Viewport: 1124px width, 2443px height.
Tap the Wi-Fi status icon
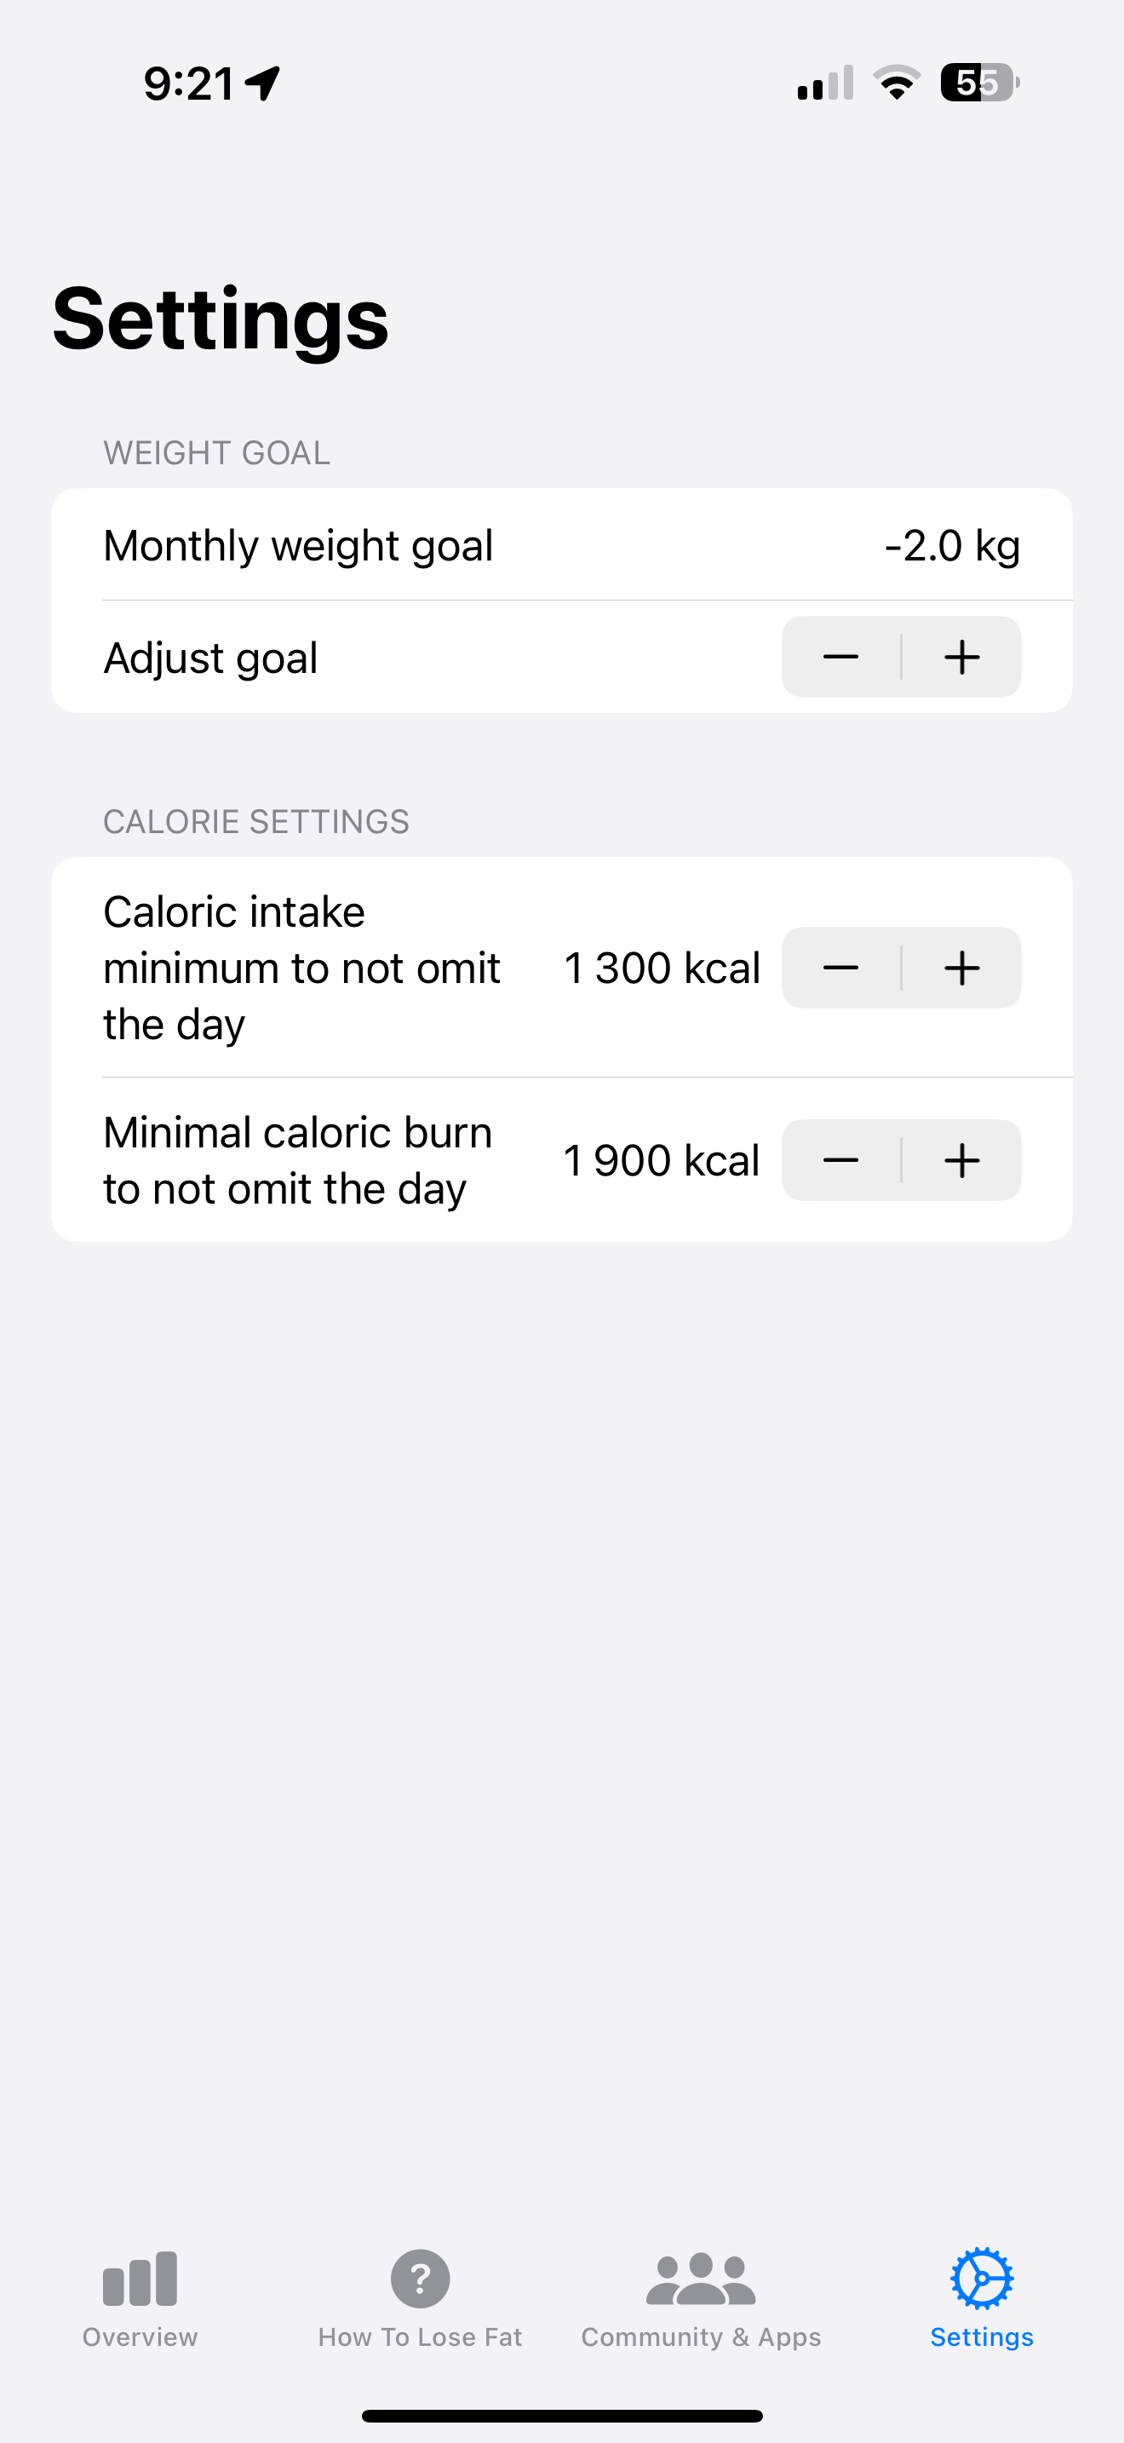tap(897, 83)
